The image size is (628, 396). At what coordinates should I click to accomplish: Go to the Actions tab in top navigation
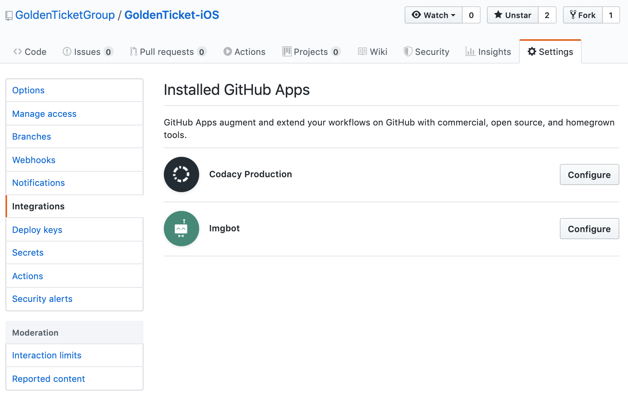coord(244,52)
